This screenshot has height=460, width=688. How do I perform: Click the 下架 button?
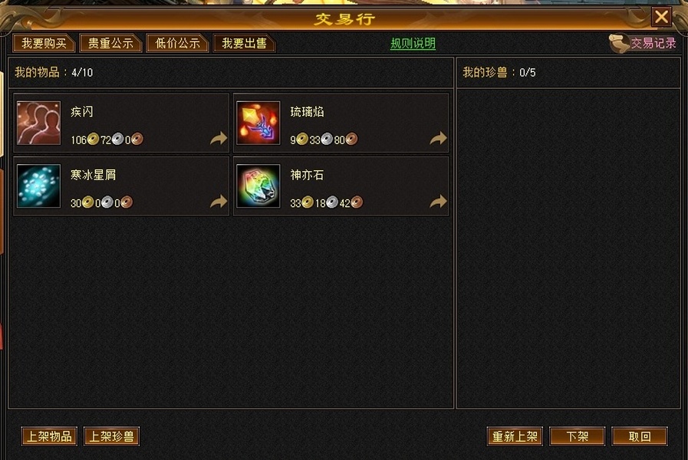577,436
